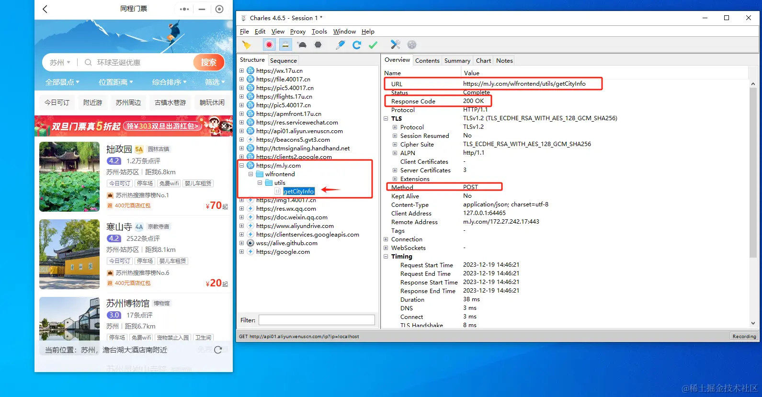The width and height of the screenshot is (762, 397).
Task: Collapse the https://m.ly.com host node
Action: (x=242, y=166)
